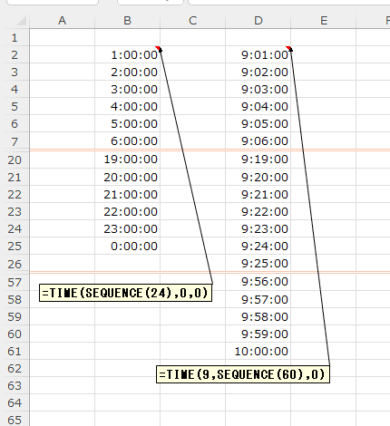
Task: Click cell showing 9:25:00
Action: [x=258, y=264]
